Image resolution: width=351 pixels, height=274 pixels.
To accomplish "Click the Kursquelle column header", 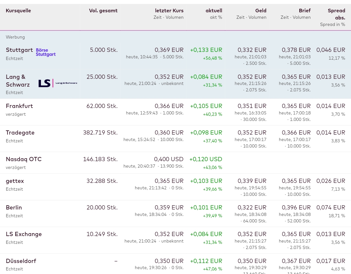I will click(x=18, y=10).
